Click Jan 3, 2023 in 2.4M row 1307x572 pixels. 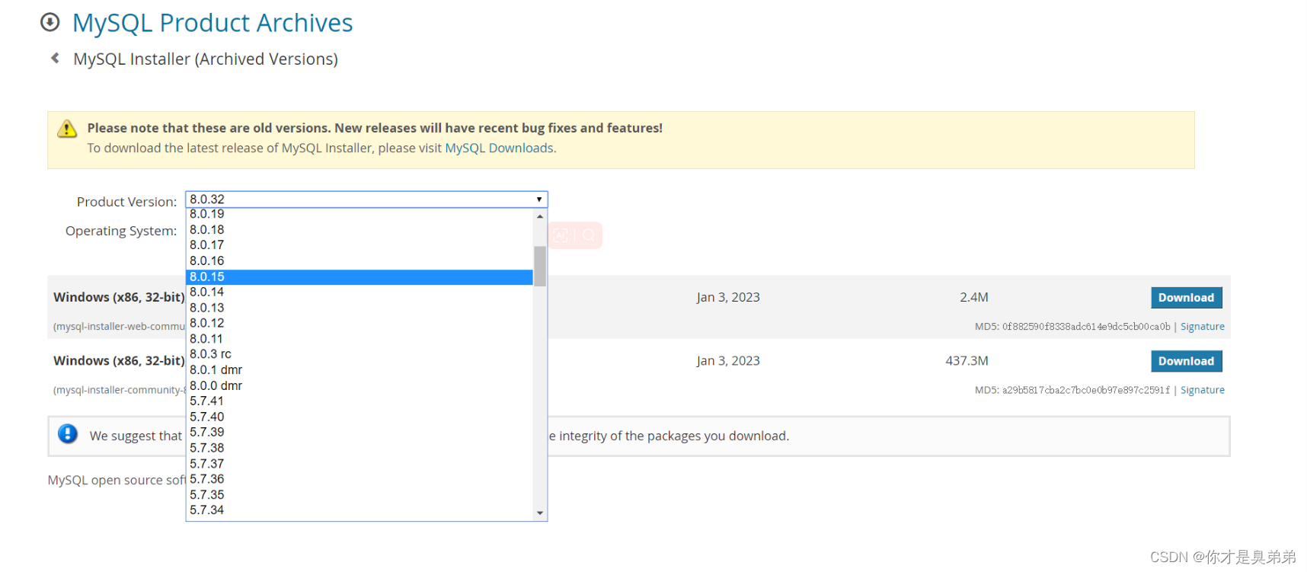point(728,297)
